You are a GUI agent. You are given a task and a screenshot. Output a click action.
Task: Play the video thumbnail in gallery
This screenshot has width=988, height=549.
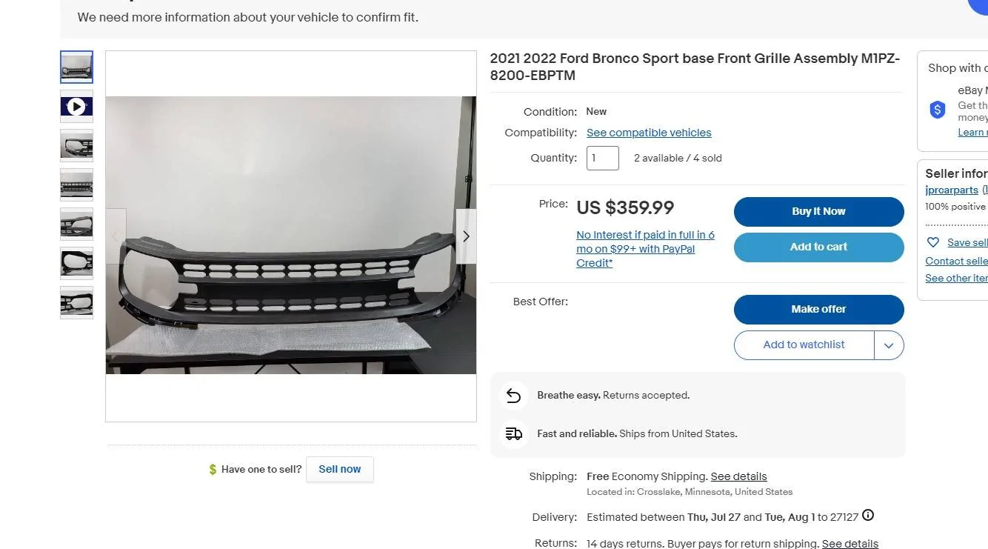76,107
